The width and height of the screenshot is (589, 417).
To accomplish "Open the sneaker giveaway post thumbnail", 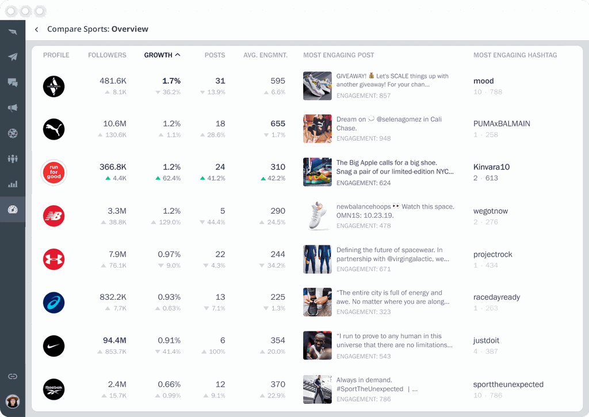I will point(318,86).
